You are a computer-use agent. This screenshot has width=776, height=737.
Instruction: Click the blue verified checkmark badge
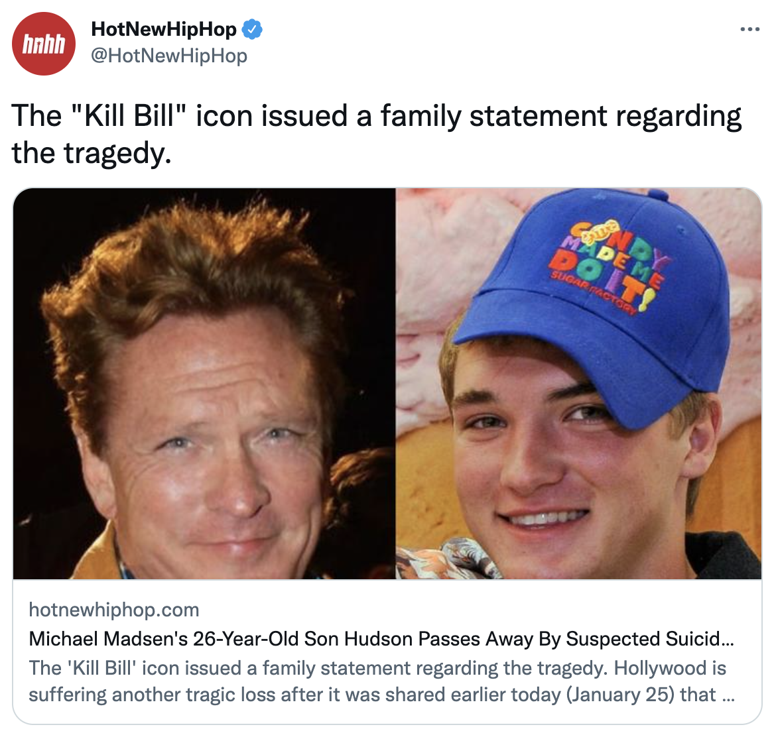[x=252, y=30]
